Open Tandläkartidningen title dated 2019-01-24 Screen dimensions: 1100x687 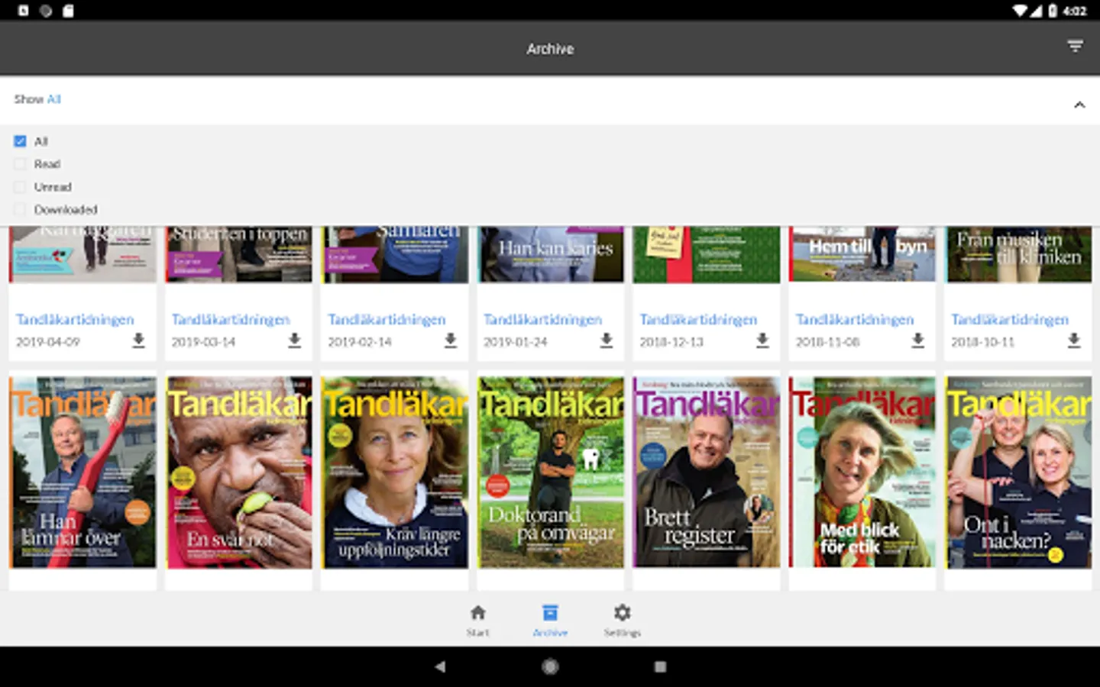coord(542,320)
